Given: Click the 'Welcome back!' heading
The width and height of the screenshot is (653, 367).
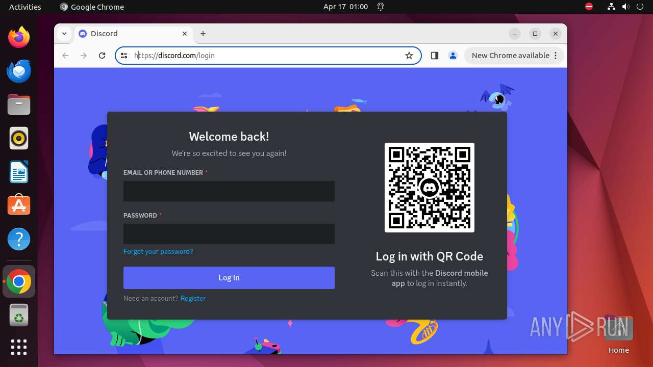Looking at the screenshot, I should (x=229, y=137).
